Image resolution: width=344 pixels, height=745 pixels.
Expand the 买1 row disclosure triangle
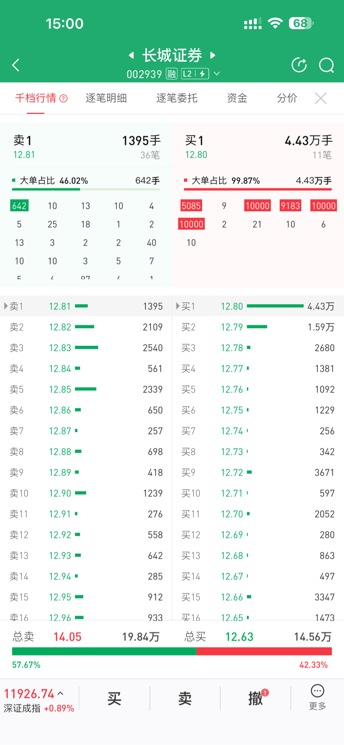tap(178, 306)
